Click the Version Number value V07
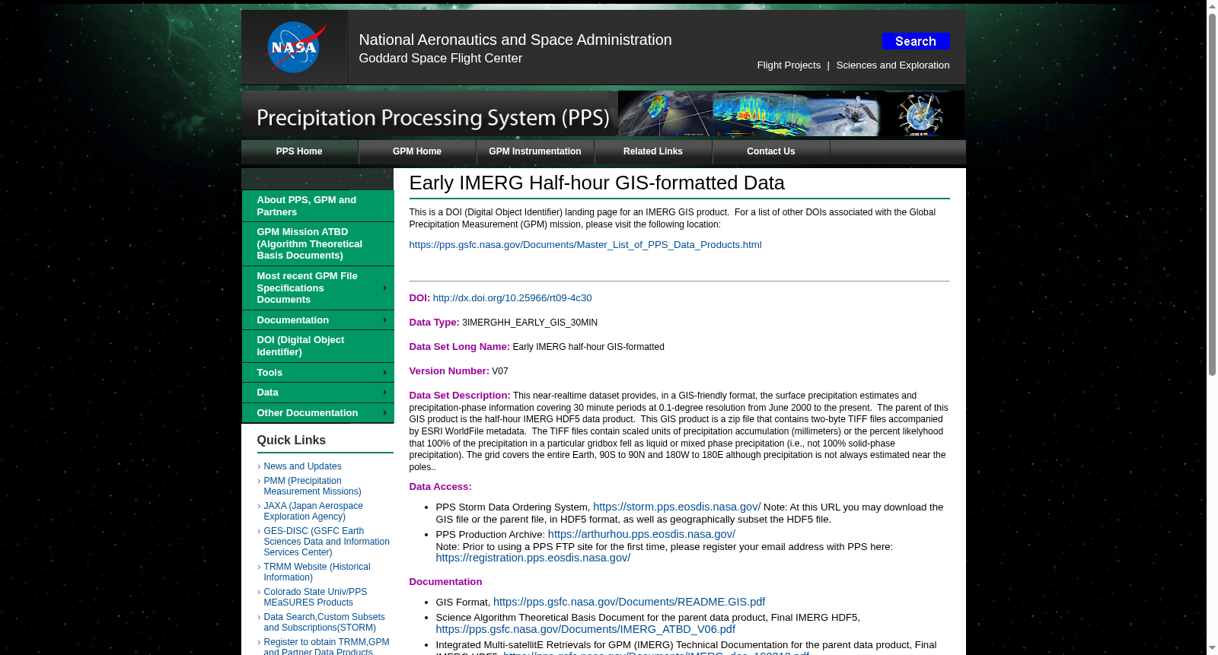 [x=500, y=371]
